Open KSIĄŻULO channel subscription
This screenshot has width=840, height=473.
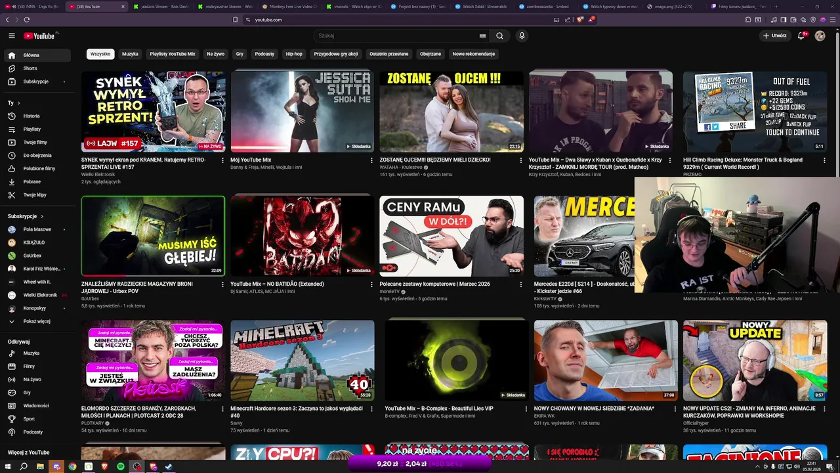37,242
